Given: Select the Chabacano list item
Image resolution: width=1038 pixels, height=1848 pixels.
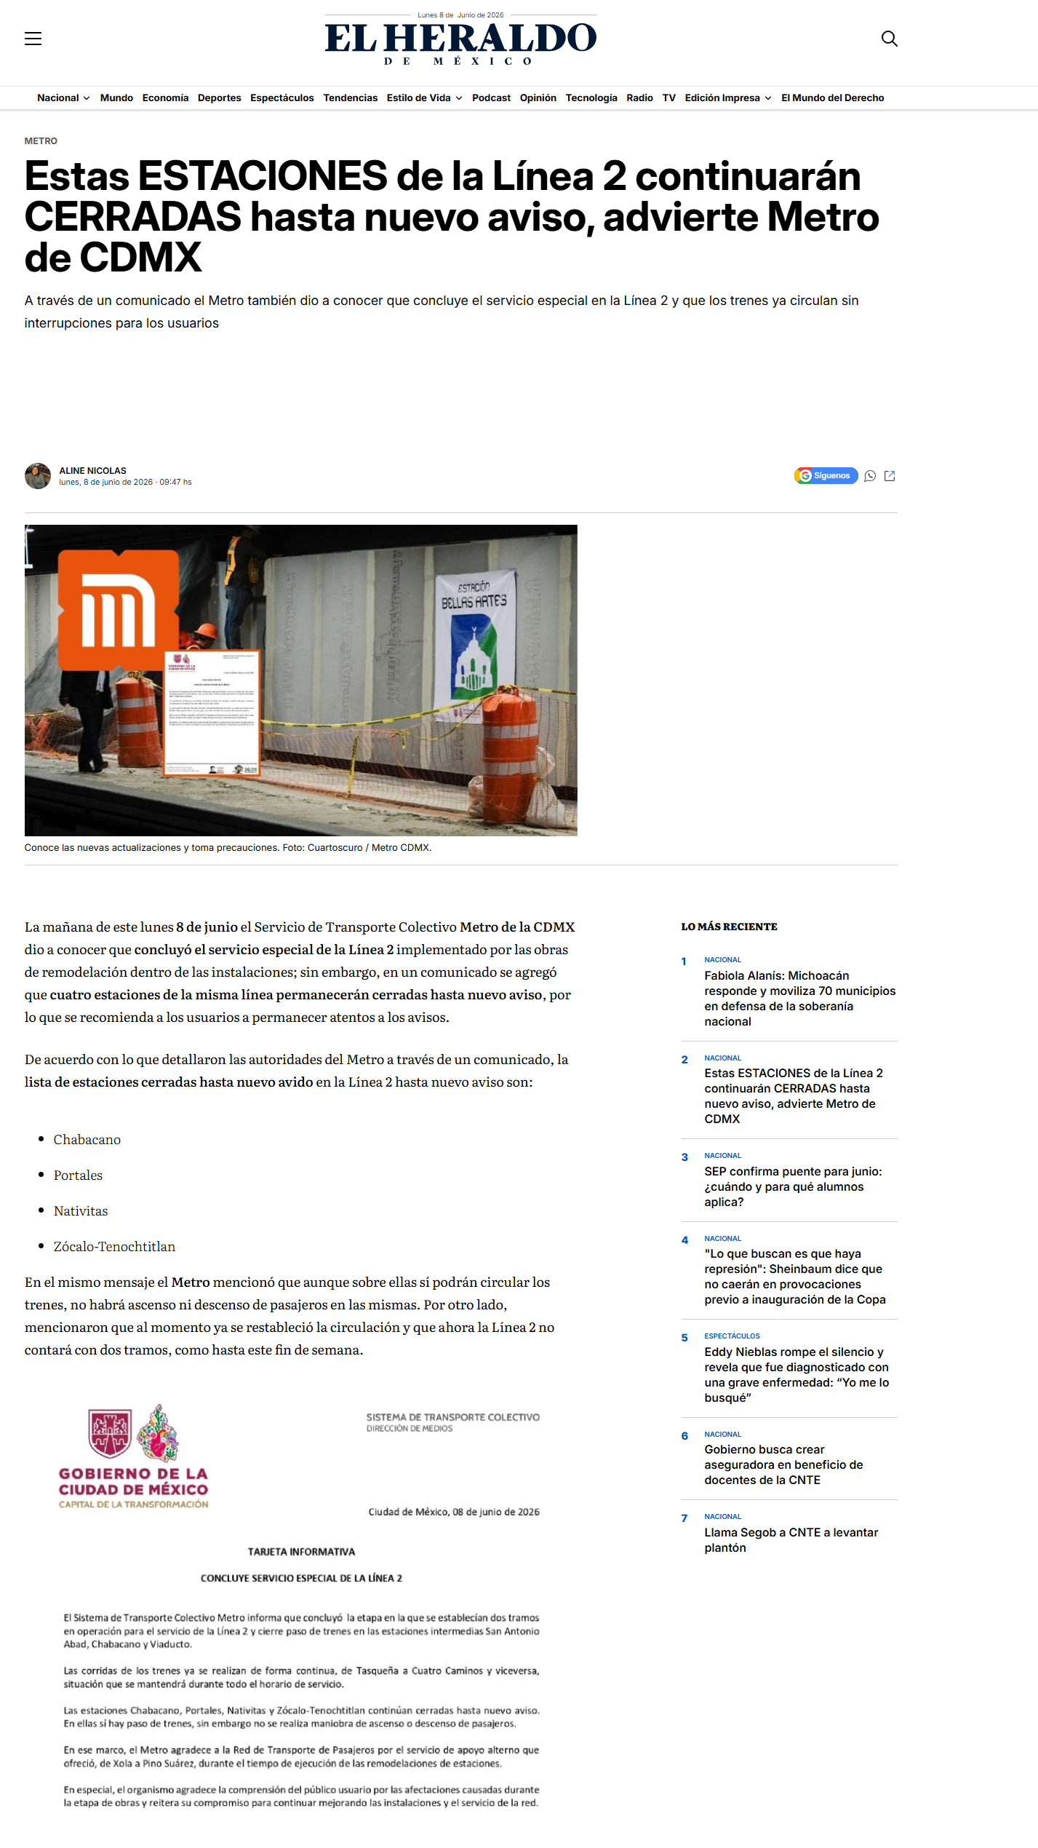Looking at the screenshot, I should [x=87, y=1140].
